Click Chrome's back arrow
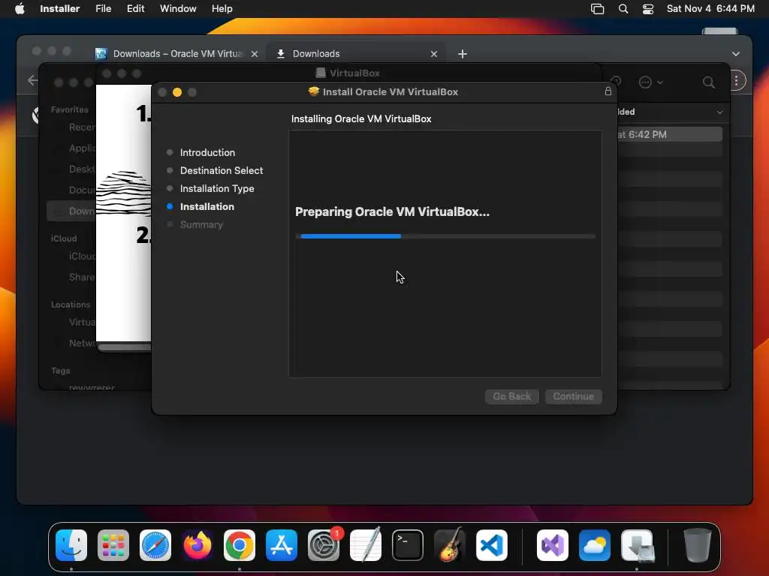The width and height of the screenshot is (769, 576). tap(33, 80)
